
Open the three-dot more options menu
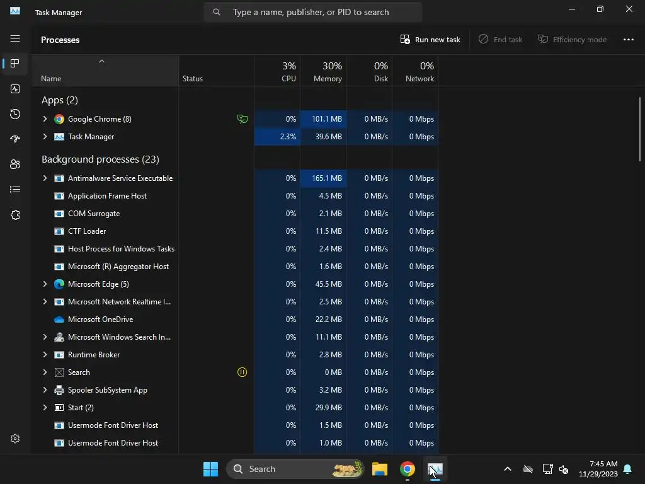(x=629, y=40)
